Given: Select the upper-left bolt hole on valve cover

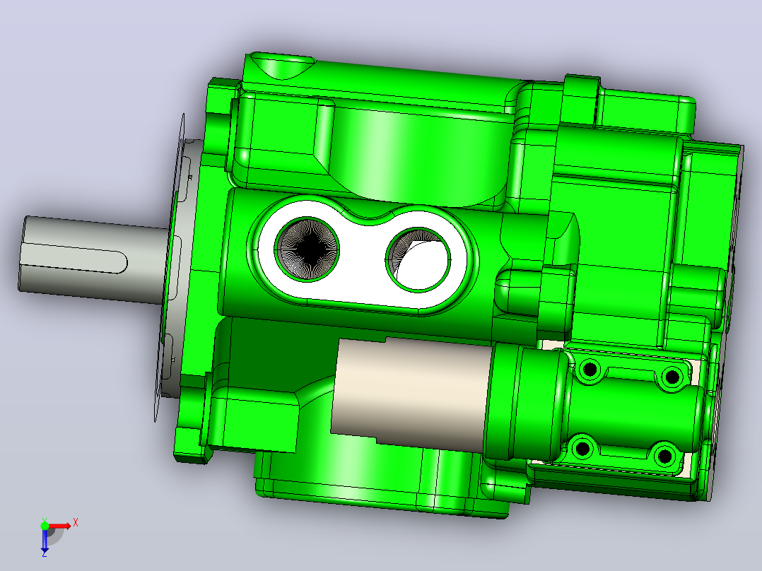Looking at the screenshot, I should [590, 370].
